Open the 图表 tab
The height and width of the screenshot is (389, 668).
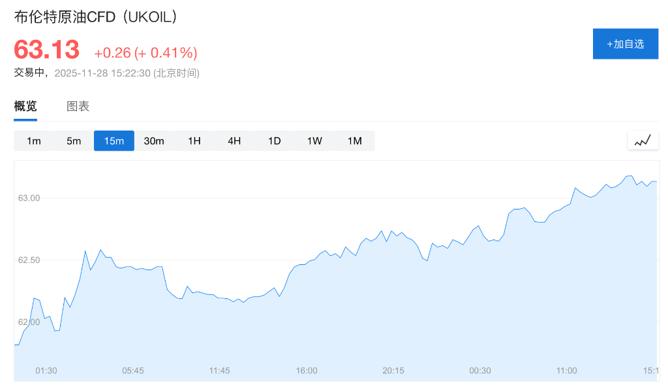(x=78, y=106)
